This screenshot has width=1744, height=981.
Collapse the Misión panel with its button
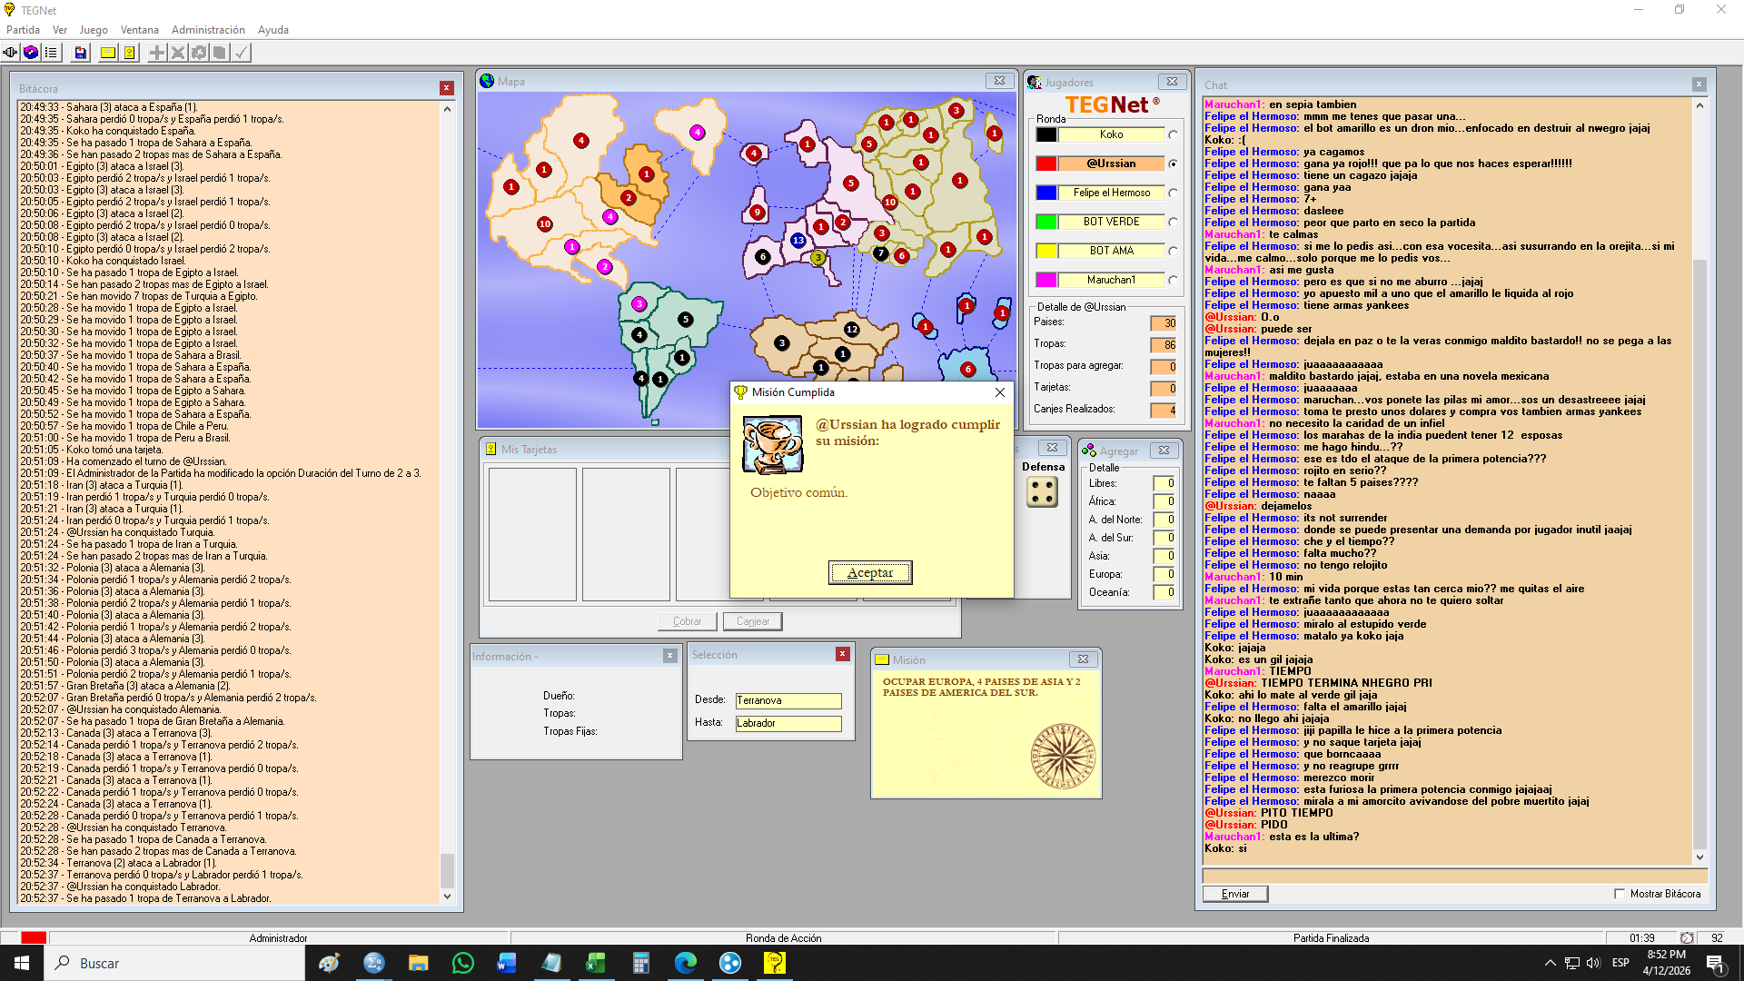coord(1083,659)
